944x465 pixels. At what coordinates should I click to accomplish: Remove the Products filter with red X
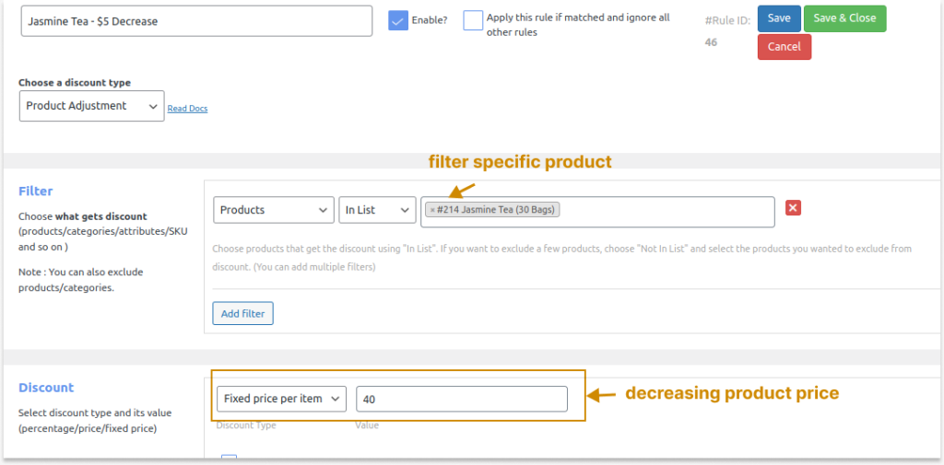pyautogui.click(x=793, y=208)
